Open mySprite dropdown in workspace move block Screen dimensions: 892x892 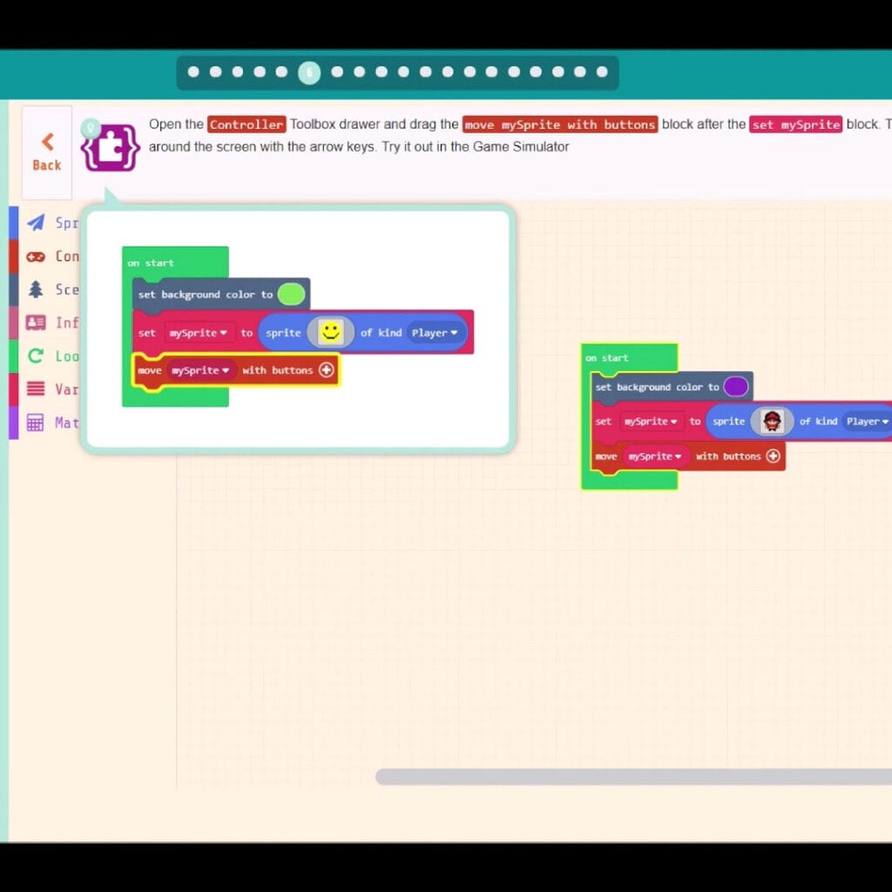pyautogui.click(x=655, y=456)
